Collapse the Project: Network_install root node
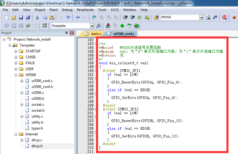 point(4,39)
